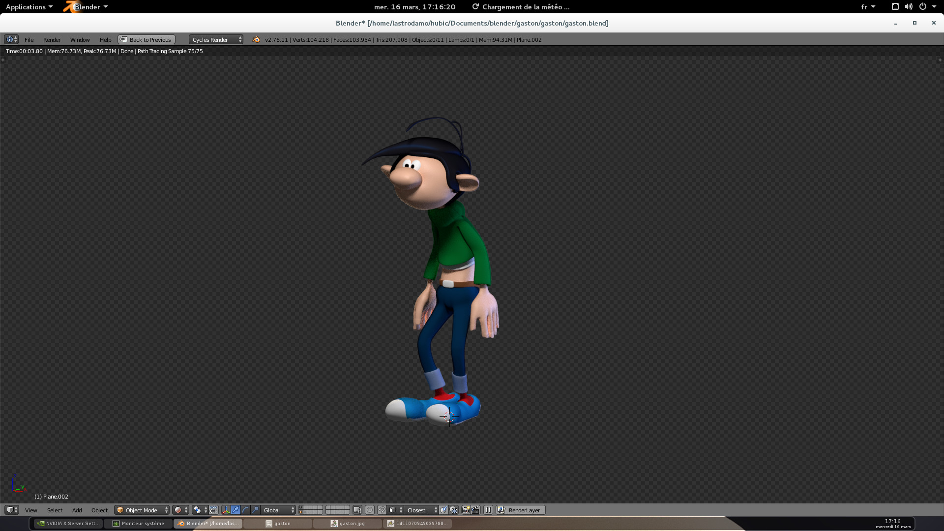Screen dimensions: 944x531
Task: Pause the viewport preview render
Action: coord(488,510)
